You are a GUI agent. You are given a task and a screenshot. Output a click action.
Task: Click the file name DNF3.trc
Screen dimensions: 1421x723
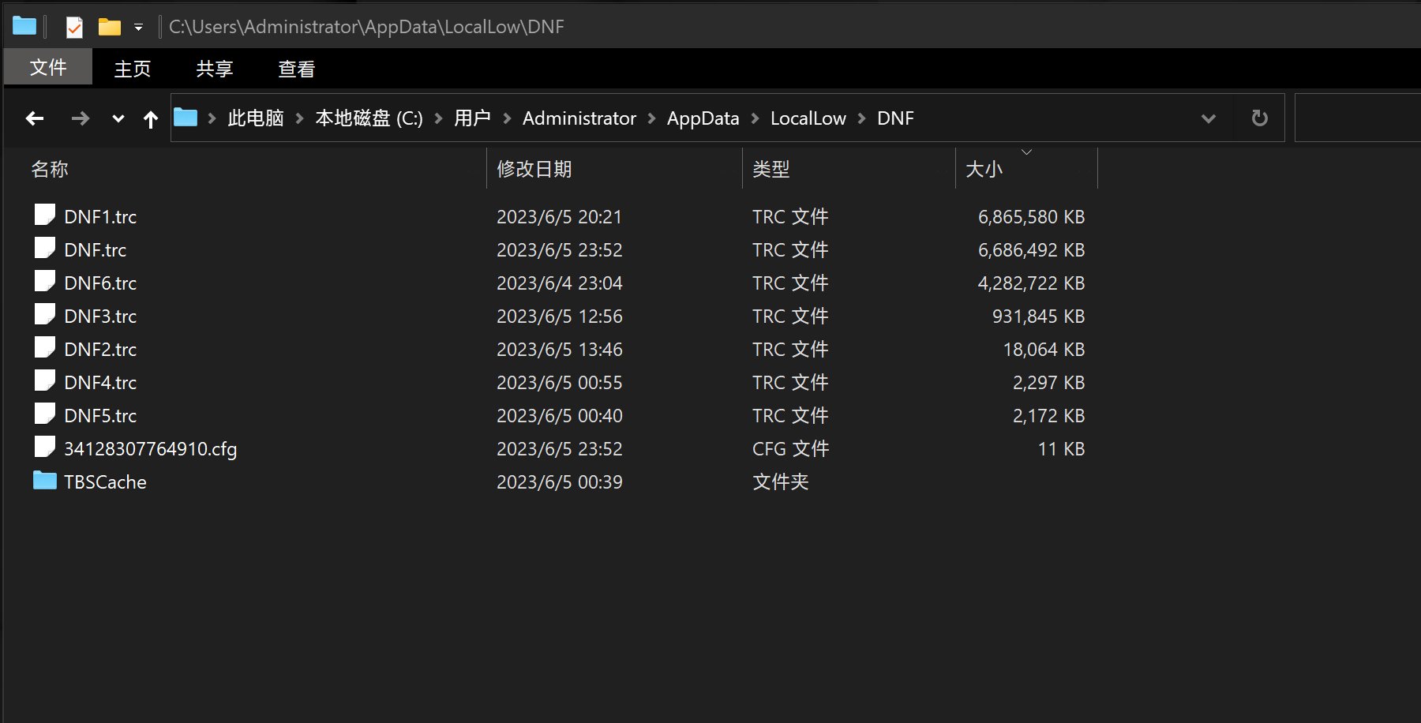point(100,317)
